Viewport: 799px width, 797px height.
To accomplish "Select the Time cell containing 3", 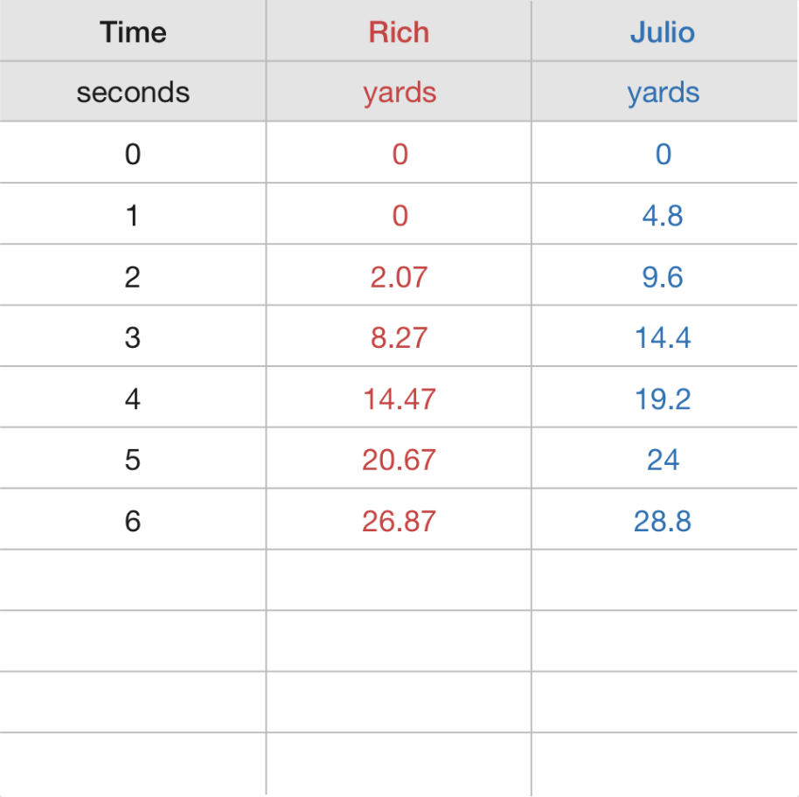I will click(x=133, y=338).
